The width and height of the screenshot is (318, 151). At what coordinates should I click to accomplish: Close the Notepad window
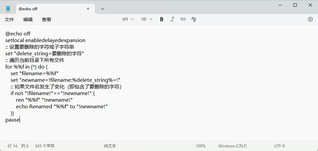[310, 5]
